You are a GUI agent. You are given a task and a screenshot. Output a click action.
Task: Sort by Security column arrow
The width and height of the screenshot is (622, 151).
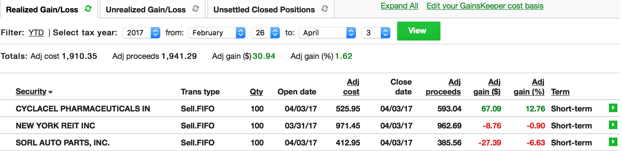[x=50, y=92]
